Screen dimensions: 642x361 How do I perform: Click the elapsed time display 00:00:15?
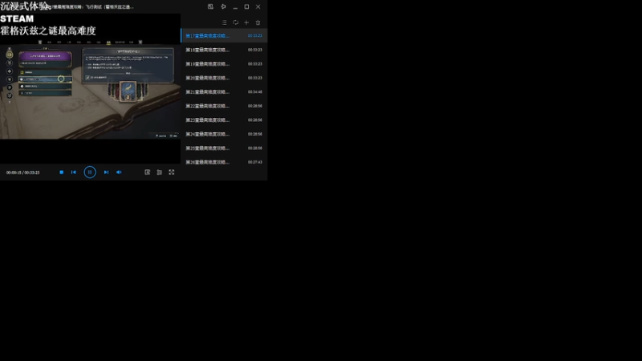(14, 172)
